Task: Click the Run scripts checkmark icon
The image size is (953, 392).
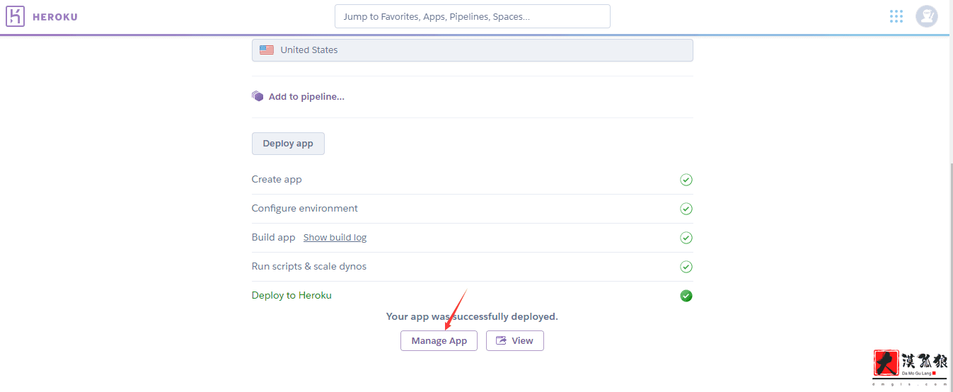Action: [686, 267]
